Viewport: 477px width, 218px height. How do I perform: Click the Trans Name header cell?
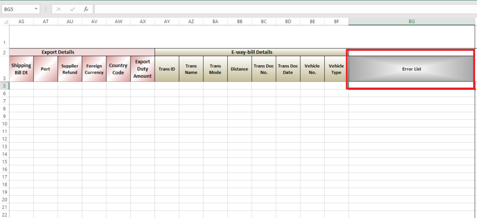(x=191, y=69)
